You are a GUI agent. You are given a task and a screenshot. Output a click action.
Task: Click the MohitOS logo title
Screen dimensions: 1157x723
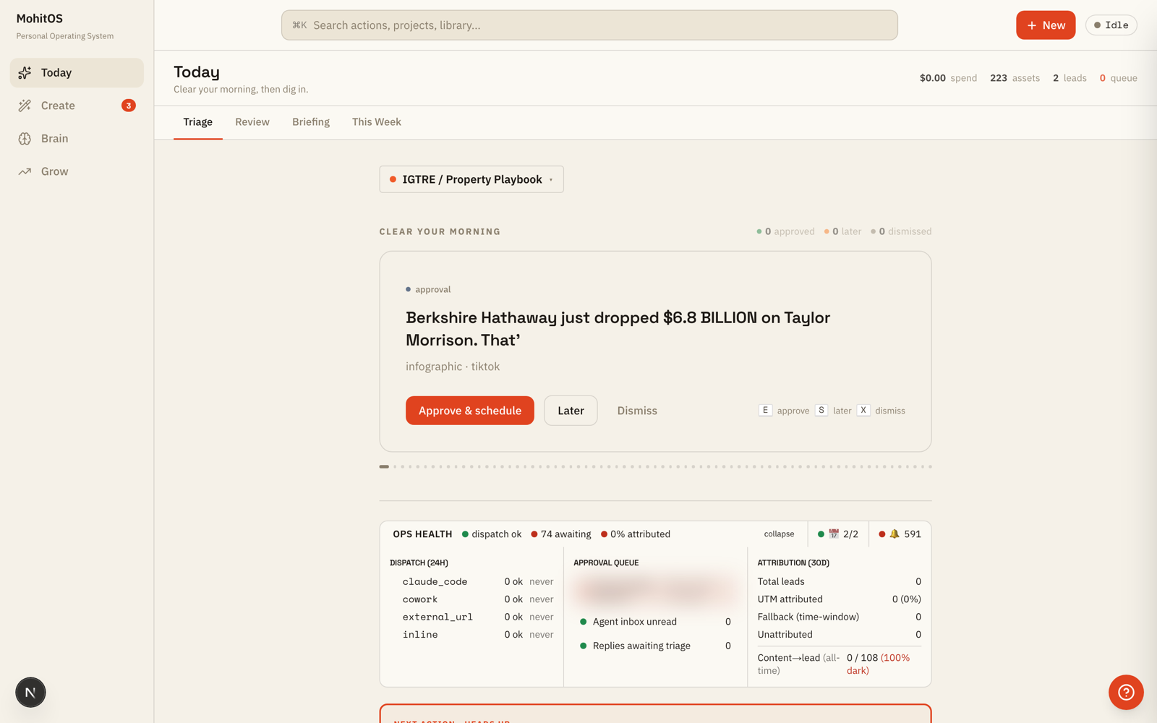coord(40,19)
